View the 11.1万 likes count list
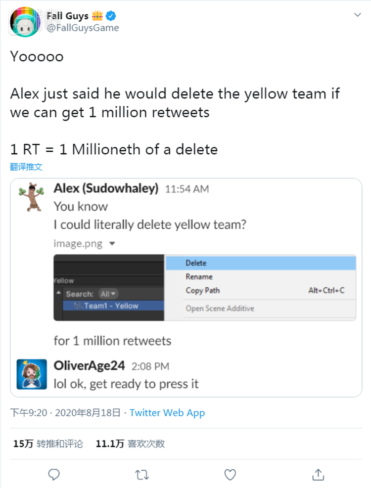Viewport: 371px width, 488px height. [130, 444]
